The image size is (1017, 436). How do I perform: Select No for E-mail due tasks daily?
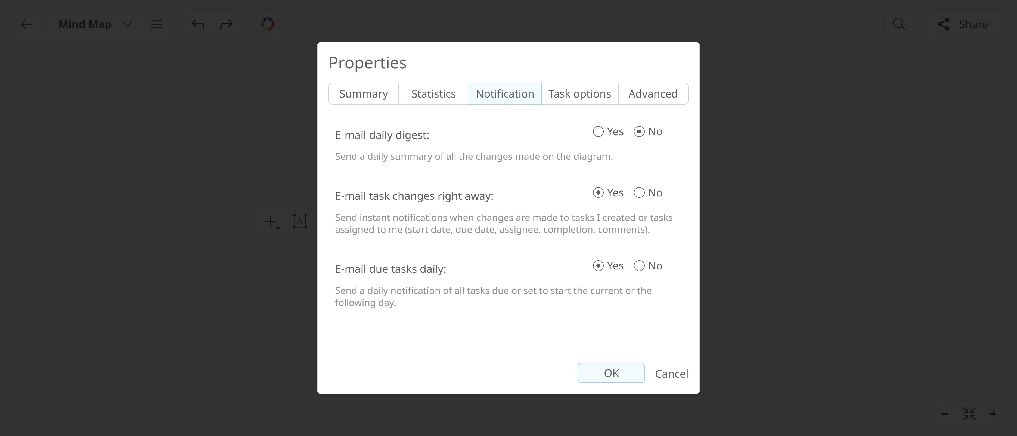tap(639, 266)
